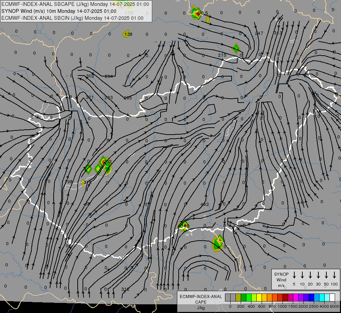This screenshot has height=313, width=341.
Task: Click the 2000 tick label on the CAPE scale
Action: (303, 306)
